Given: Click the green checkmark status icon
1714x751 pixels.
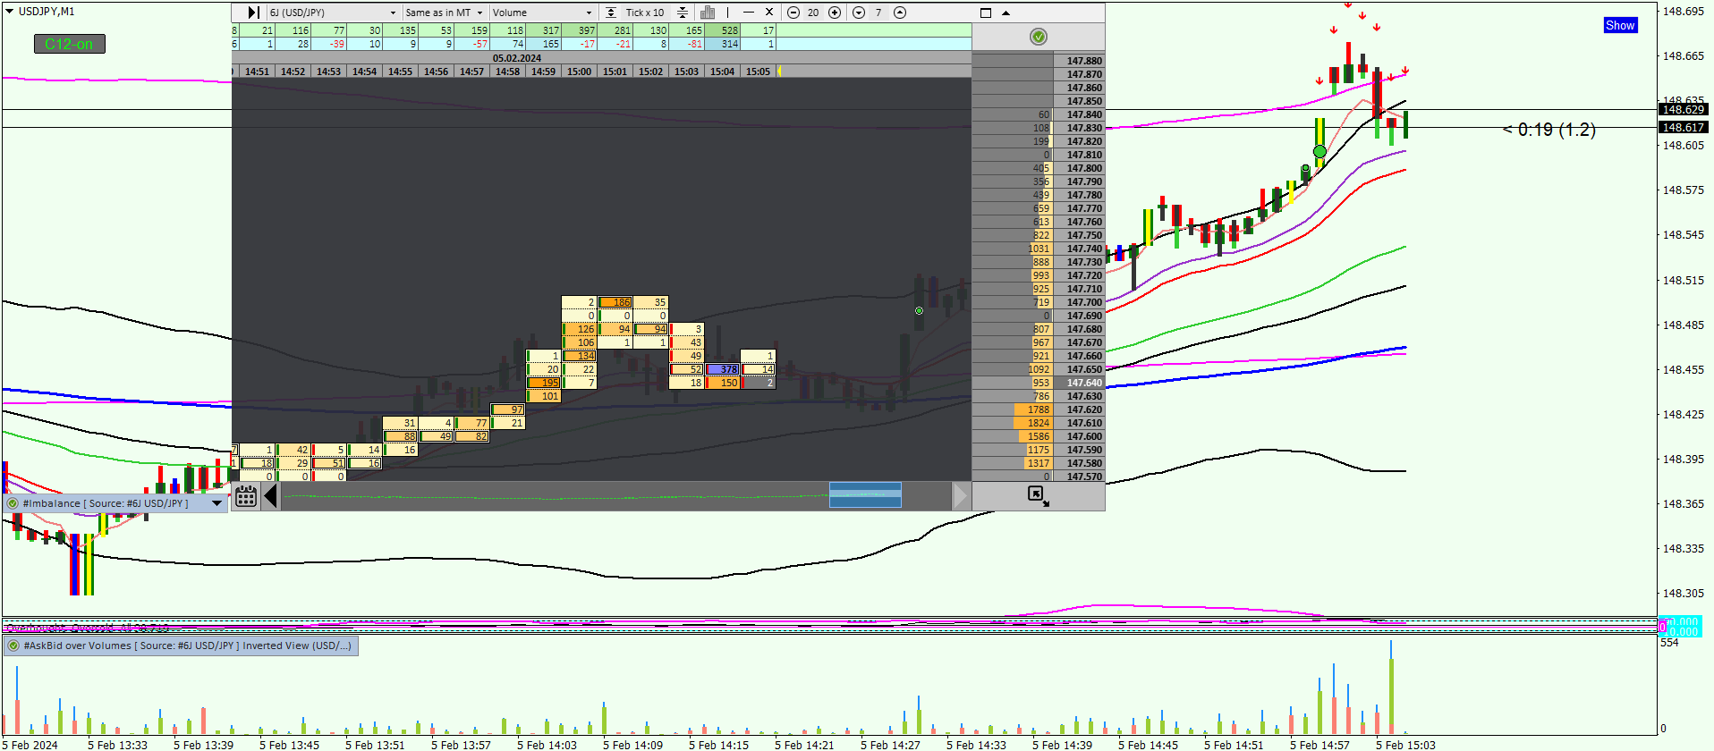Looking at the screenshot, I should [x=1039, y=37].
